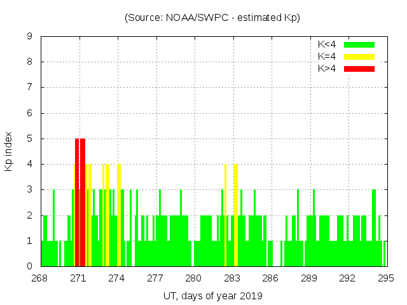Click the wide yellow bar just after day 283
This screenshot has height=305, width=407.
pyautogui.click(x=236, y=215)
